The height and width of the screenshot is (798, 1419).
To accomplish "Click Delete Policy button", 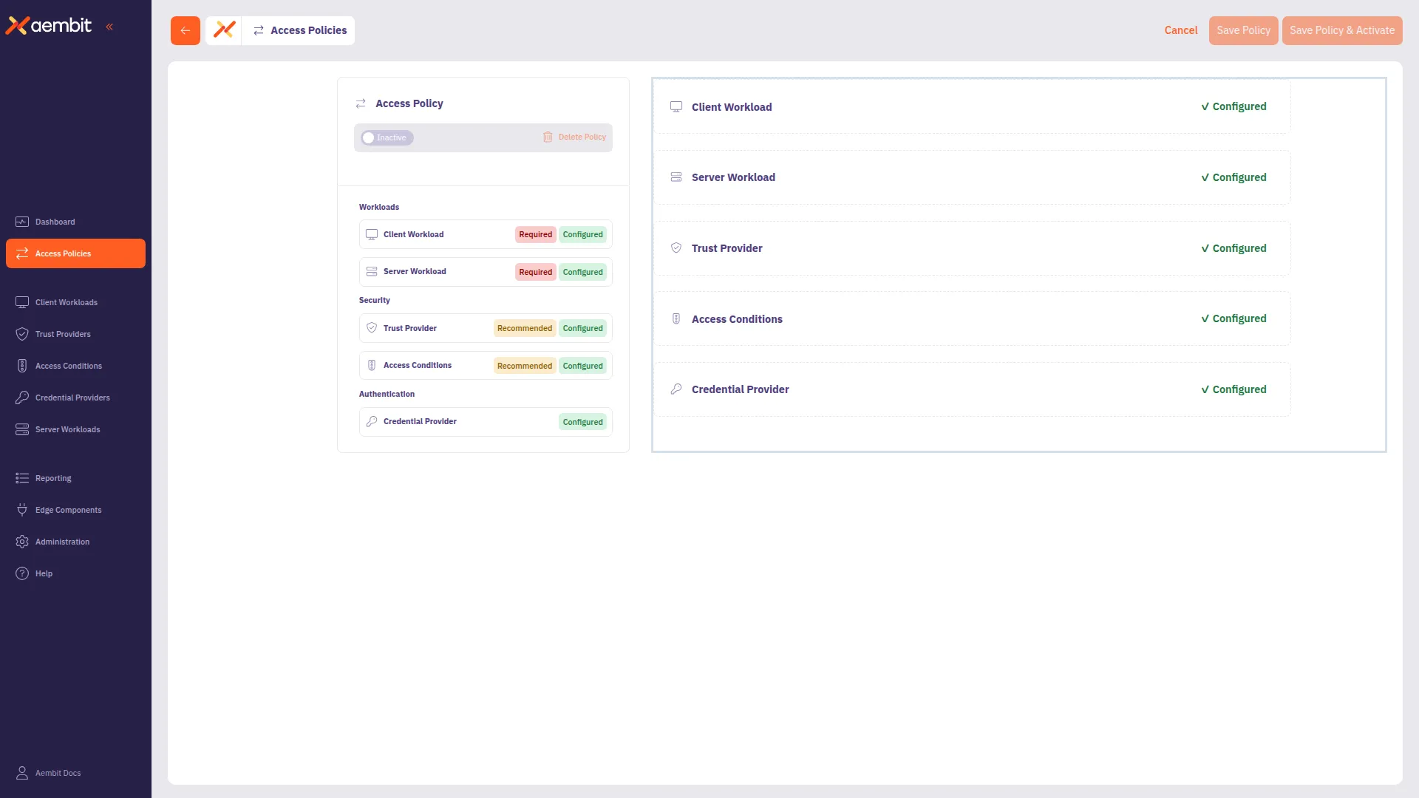I will (x=574, y=137).
